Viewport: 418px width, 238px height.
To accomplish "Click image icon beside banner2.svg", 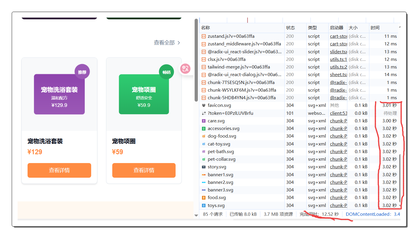I will pyautogui.click(x=204, y=182).
